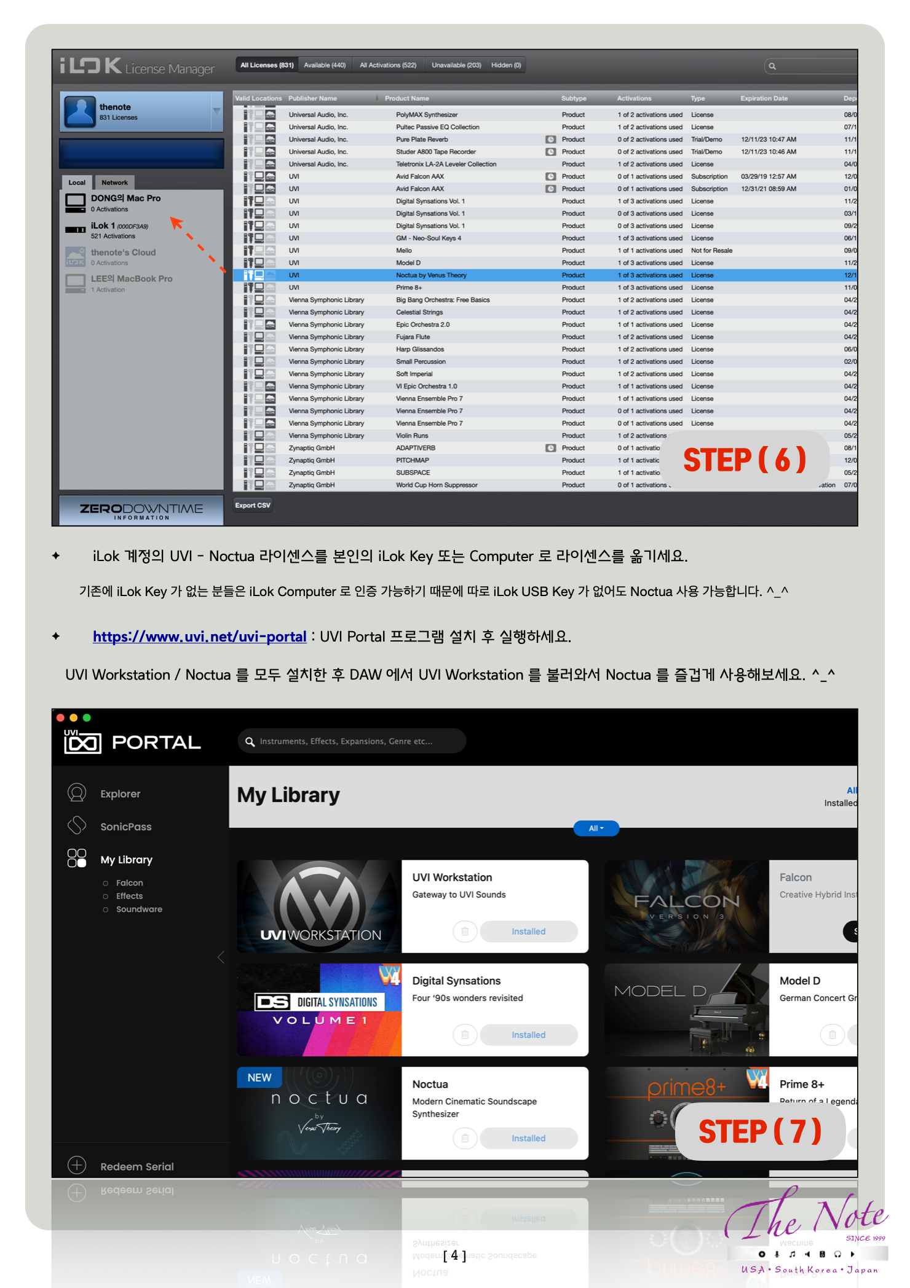Image resolution: width=910 pixels, height=1288 pixels.
Task: Open the Hidden (0) tab
Action: coord(506,65)
